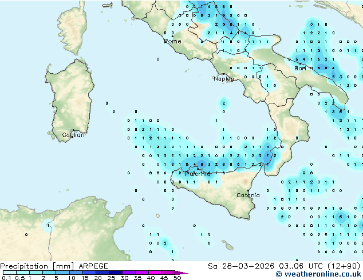The width and height of the screenshot is (363, 280).
Task: Click the Palermo city label
Action: (x=198, y=174)
